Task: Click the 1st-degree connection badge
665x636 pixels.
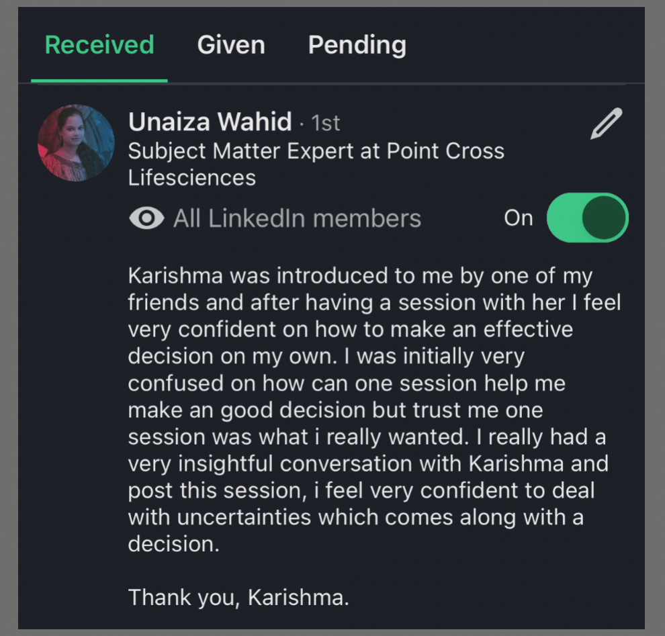Action: pyautogui.click(x=325, y=124)
